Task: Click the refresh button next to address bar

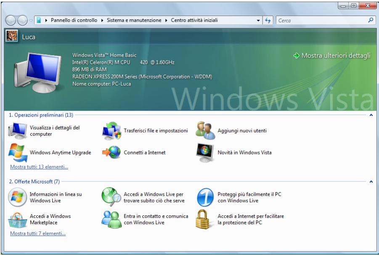Action: [268, 20]
